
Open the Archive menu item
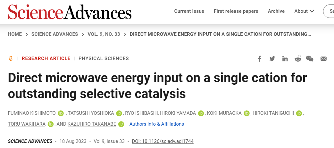point(276,11)
